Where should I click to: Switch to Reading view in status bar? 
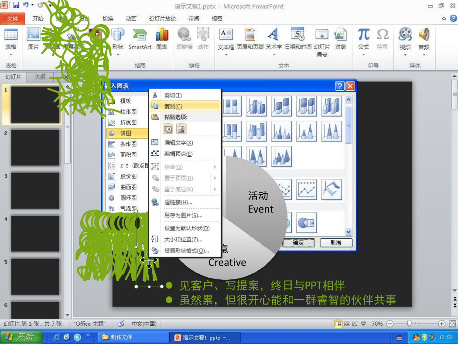coord(355,324)
